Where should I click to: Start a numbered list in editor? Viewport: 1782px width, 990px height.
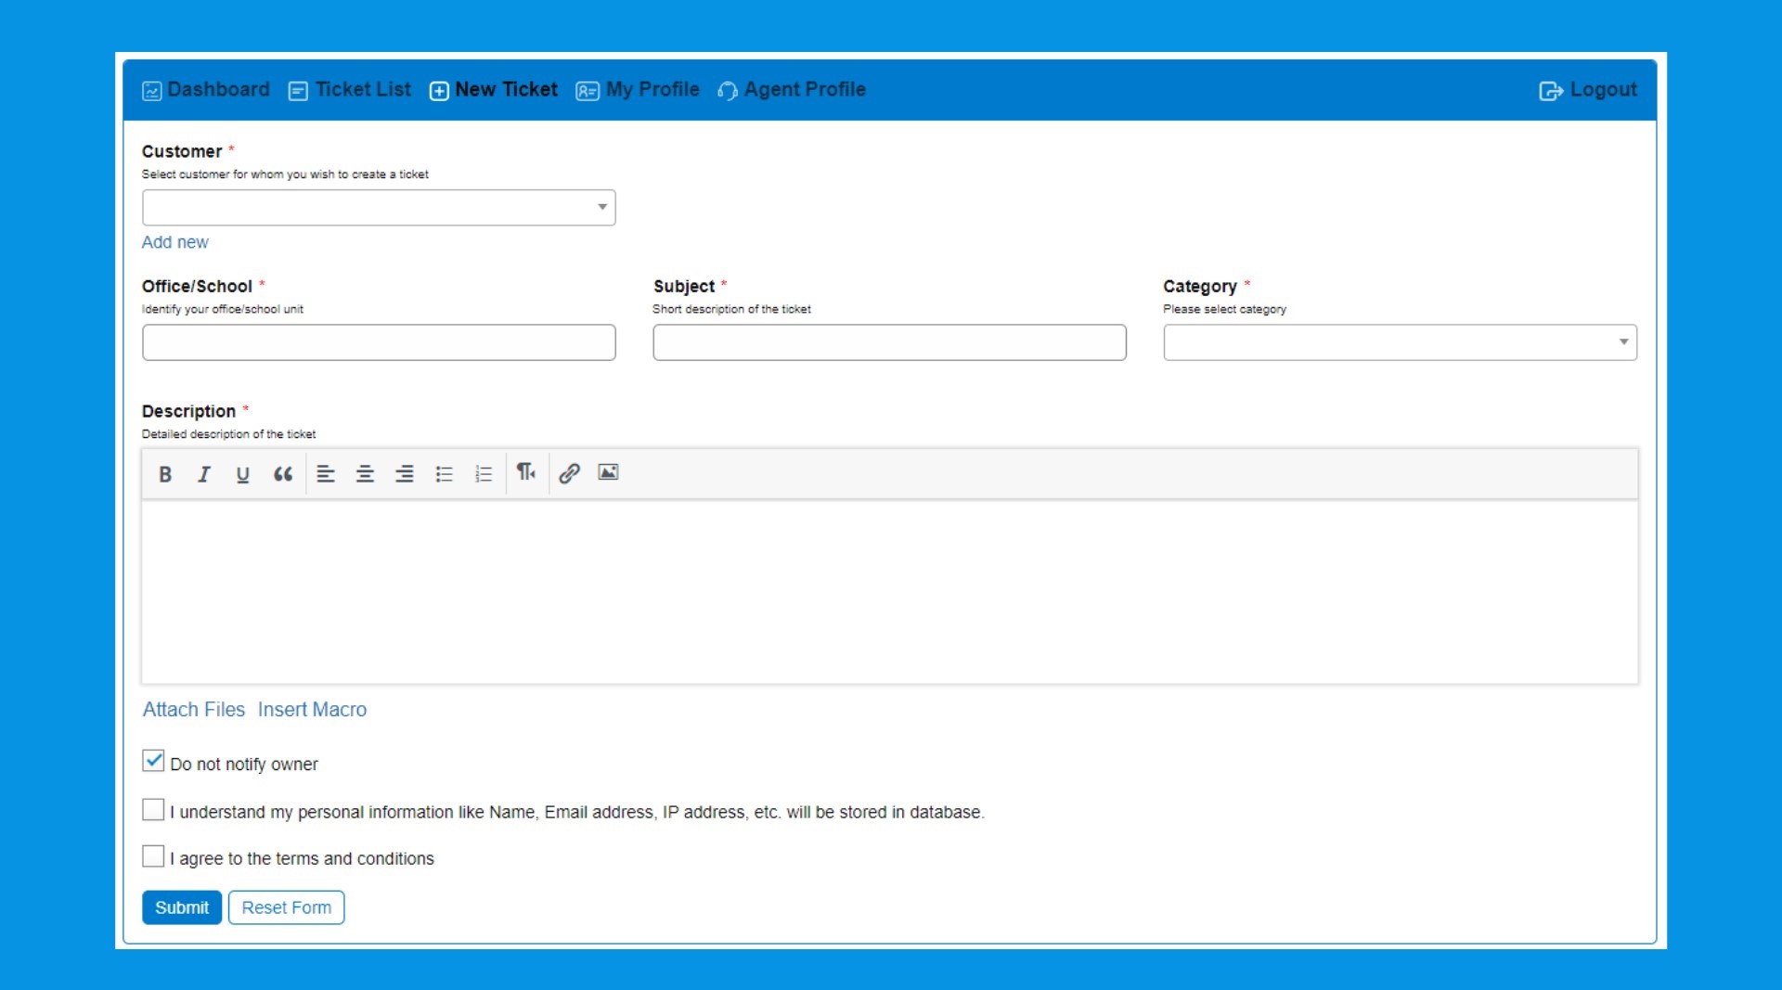click(484, 474)
